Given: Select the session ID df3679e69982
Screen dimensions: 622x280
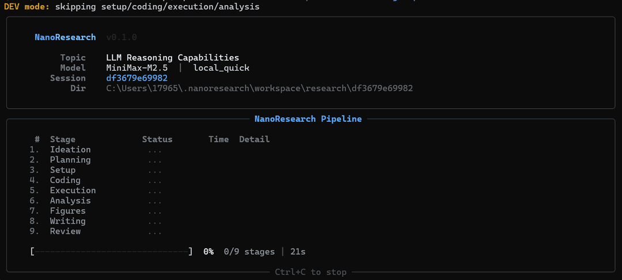Looking at the screenshot, I should [137, 78].
